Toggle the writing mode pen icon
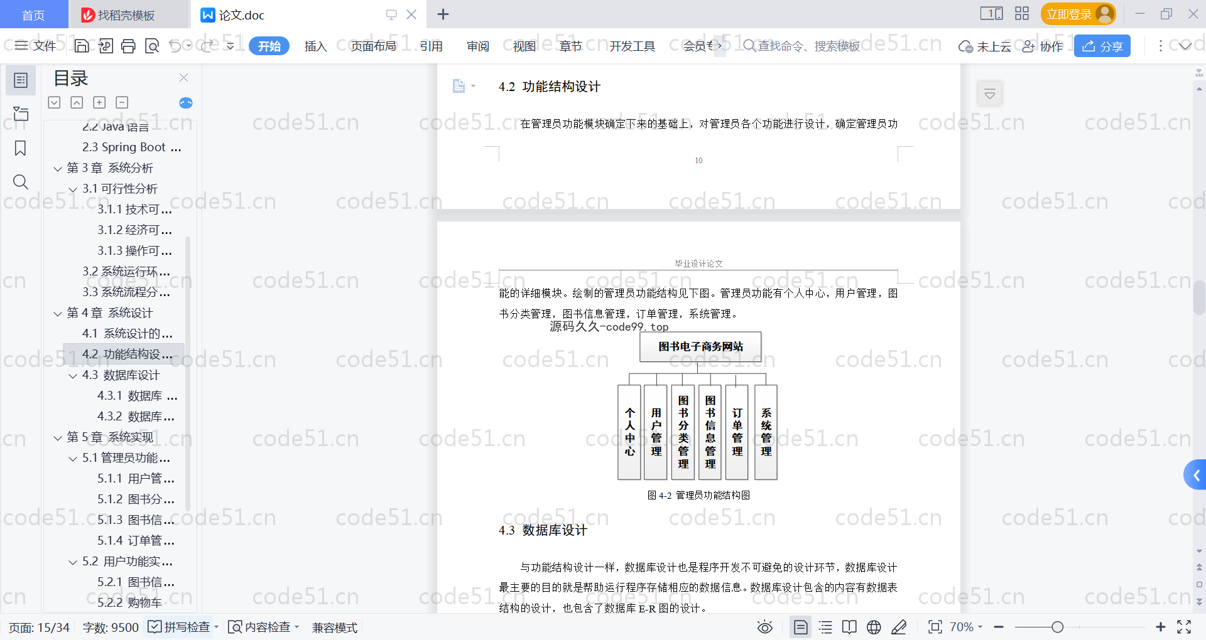1206x640 pixels. pyautogui.click(x=899, y=627)
